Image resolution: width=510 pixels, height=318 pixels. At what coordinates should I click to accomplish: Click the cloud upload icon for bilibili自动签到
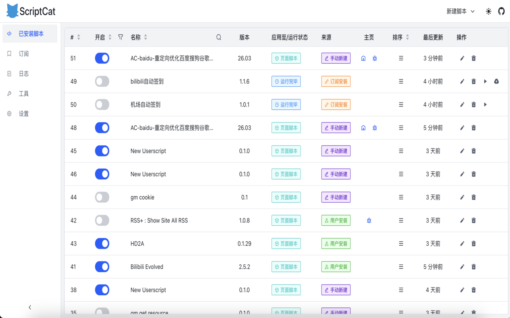[496, 81]
